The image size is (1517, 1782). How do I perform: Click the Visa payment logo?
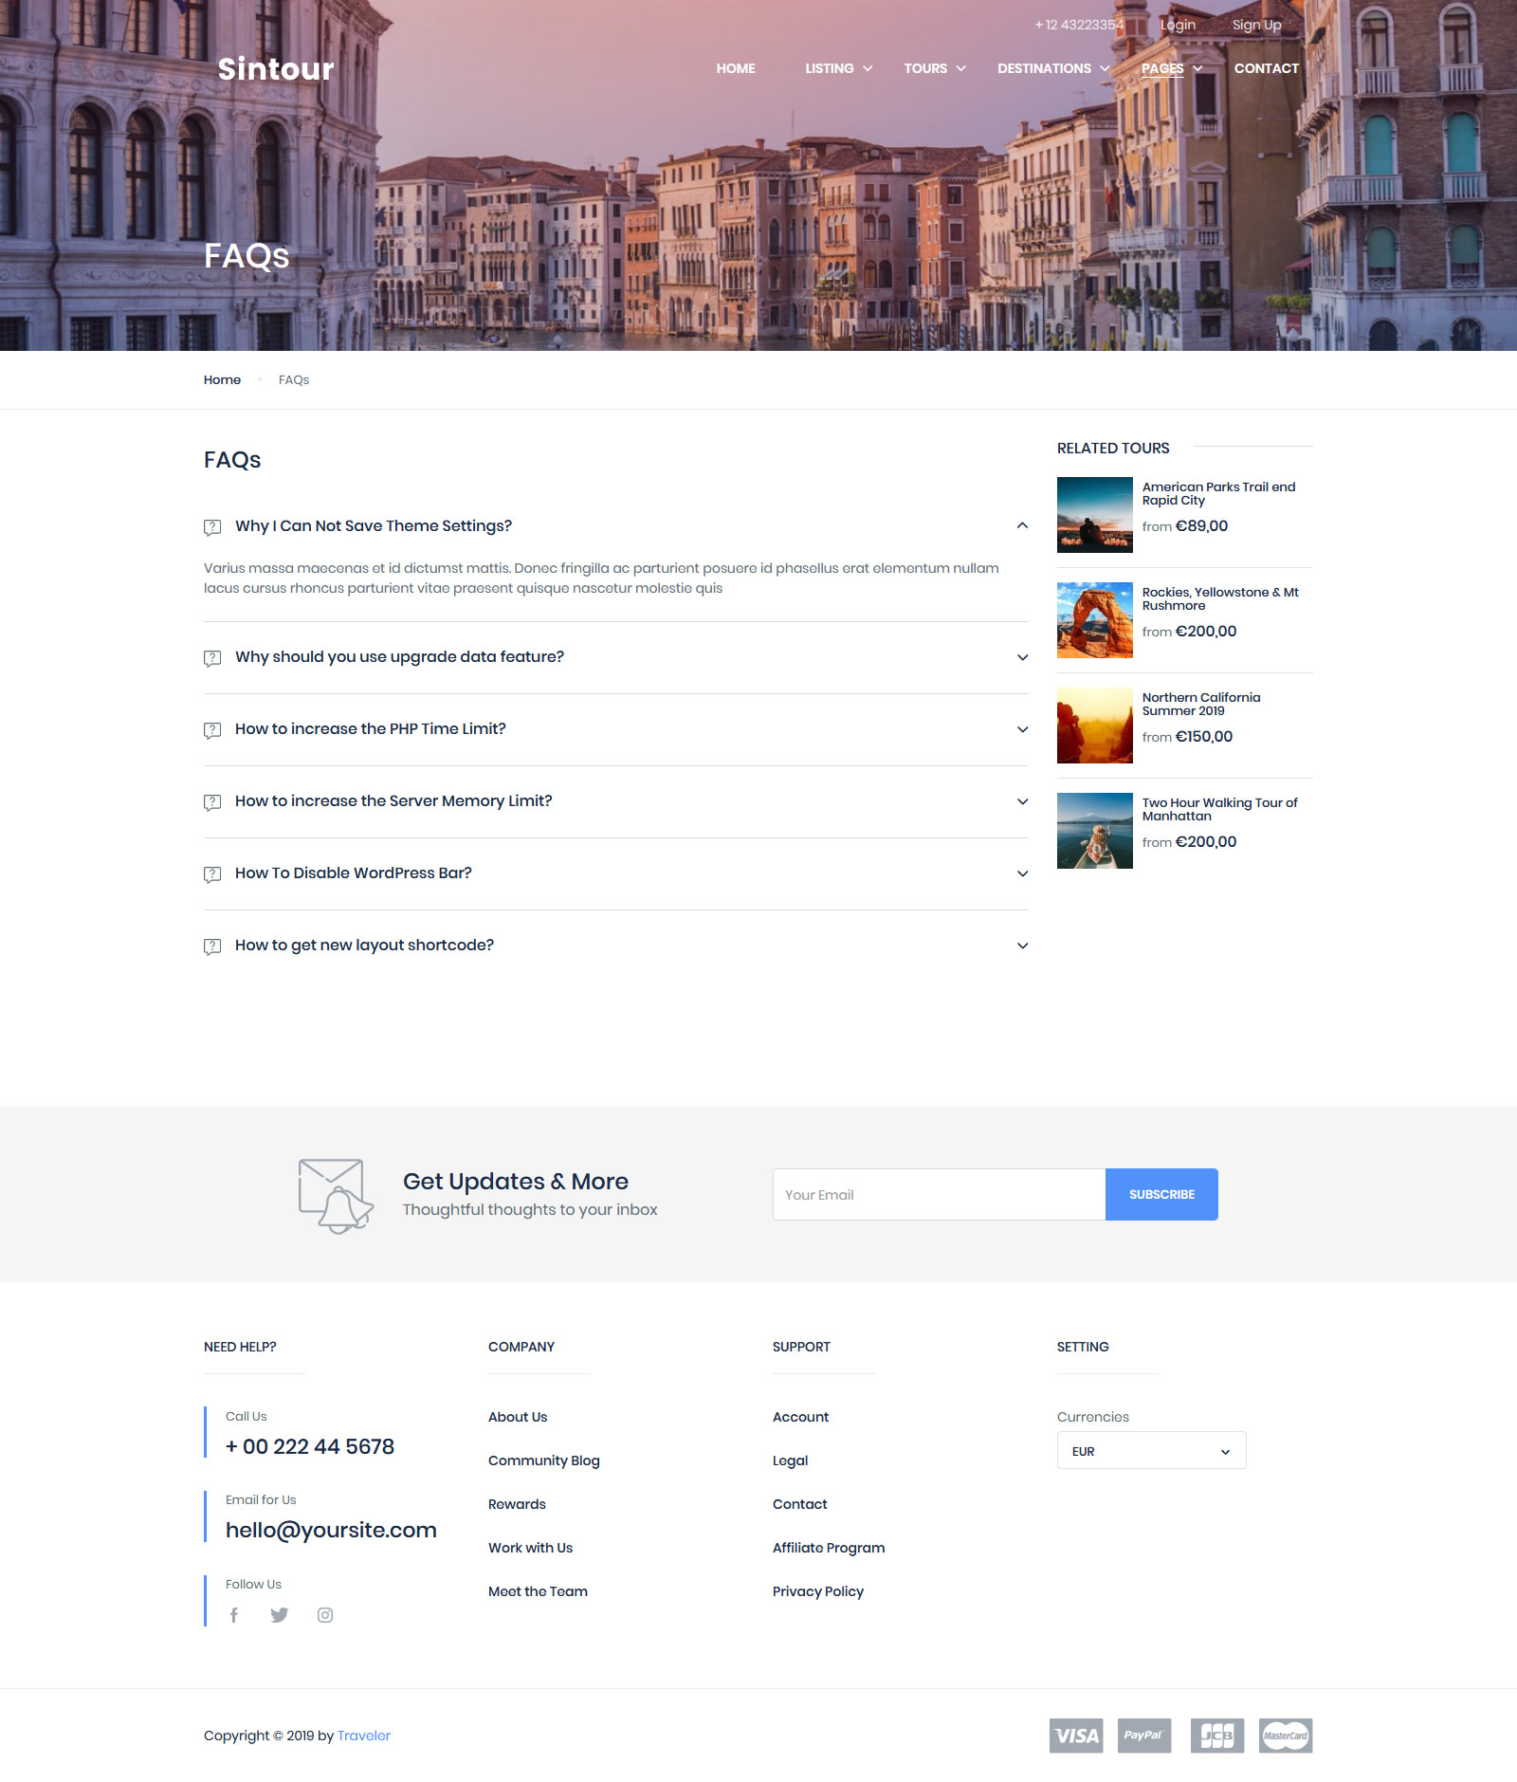[1076, 1736]
